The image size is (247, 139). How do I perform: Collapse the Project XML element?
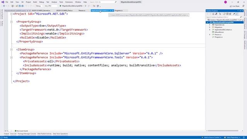[11, 14]
